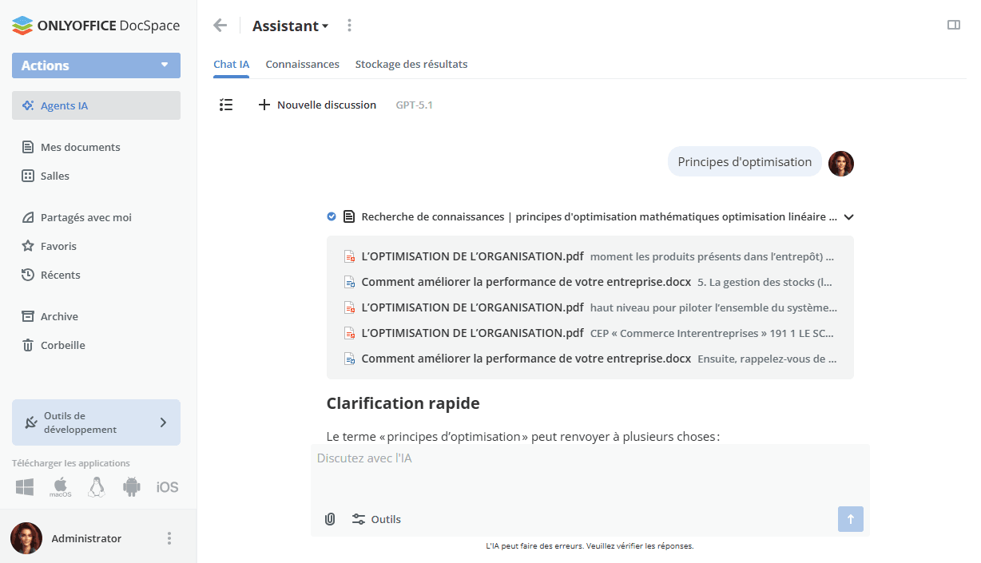The width and height of the screenshot is (981, 563).
Task: Open Salles from the sidebar
Action: tap(29, 176)
